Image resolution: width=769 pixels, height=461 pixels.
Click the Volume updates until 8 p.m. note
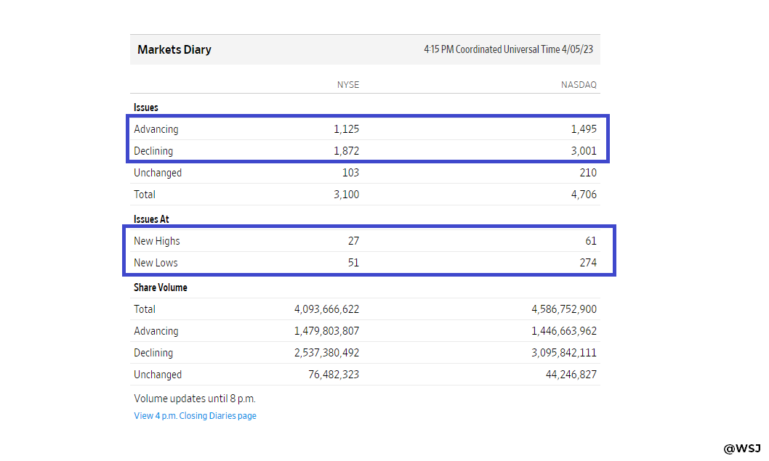pyautogui.click(x=195, y=399)
